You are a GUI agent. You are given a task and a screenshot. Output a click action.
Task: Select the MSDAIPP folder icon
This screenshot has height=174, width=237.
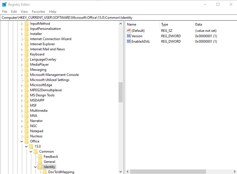pyautogui.click(x=26, y=100)
